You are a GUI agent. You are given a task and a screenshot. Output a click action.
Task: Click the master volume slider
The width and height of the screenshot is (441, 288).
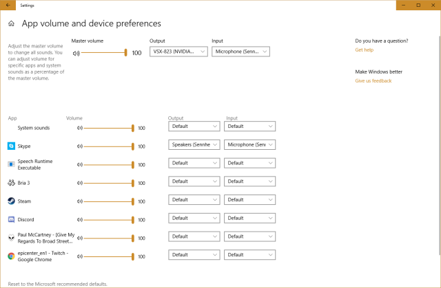point(105,52)
